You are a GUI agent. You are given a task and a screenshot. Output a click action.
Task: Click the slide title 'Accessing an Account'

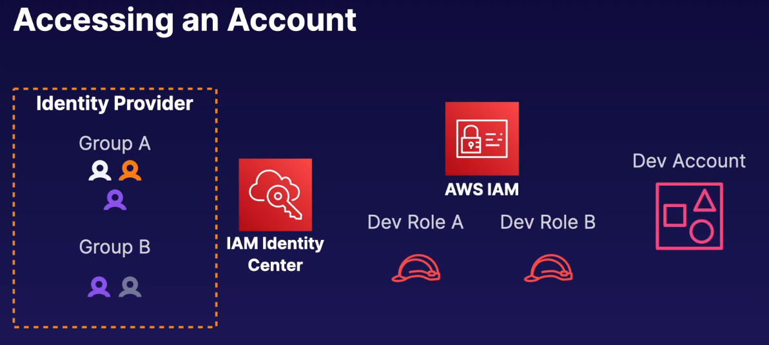click(185, 19)
